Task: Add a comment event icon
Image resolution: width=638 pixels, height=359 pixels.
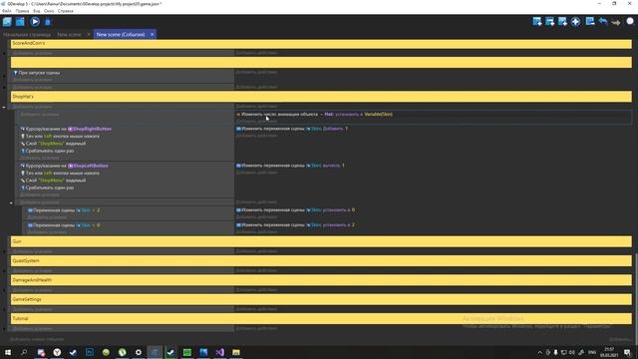Action: coord(562,22)
